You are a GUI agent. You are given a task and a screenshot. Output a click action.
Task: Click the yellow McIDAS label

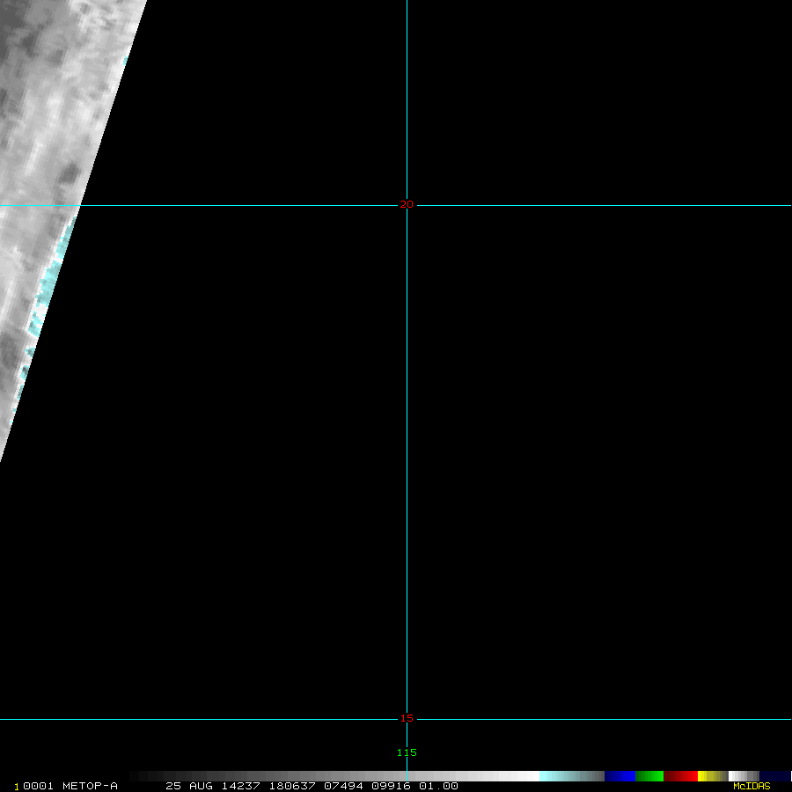(x=751, y=786)
